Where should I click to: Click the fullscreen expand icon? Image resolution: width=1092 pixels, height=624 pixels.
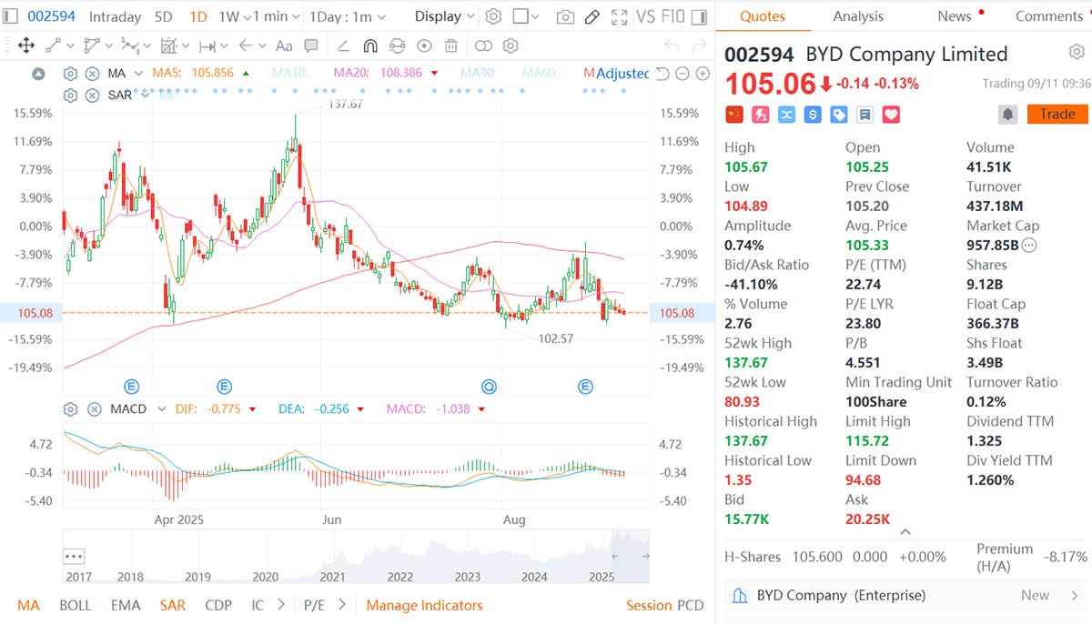(x=620, y=16)
